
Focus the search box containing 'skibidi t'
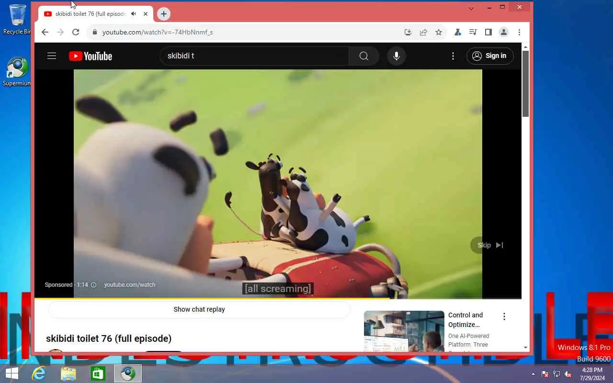coord(254,56)
